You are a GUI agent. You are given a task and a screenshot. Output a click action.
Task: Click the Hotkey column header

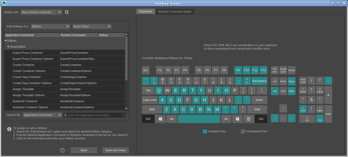point(112,35)
